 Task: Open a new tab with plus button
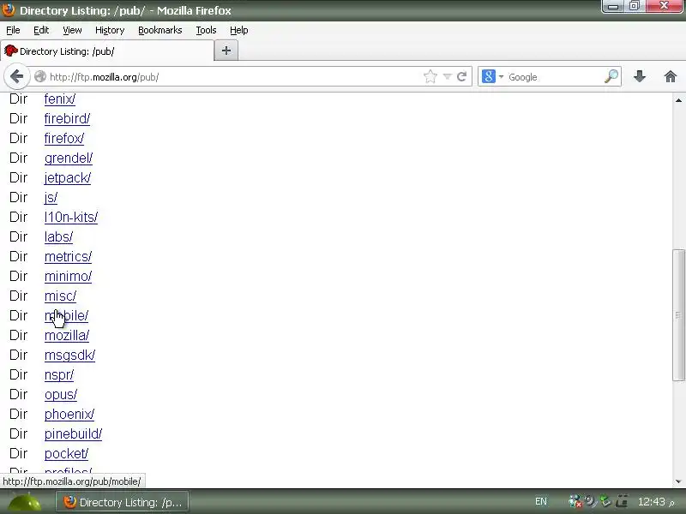point(226,51)
